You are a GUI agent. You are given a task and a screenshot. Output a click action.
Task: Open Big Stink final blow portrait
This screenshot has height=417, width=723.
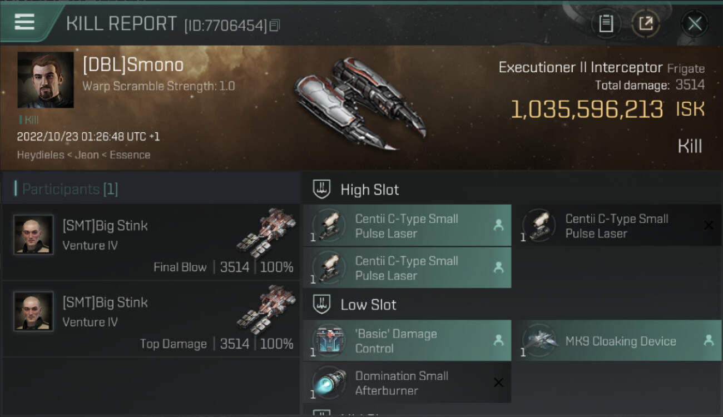coord(33,235)
